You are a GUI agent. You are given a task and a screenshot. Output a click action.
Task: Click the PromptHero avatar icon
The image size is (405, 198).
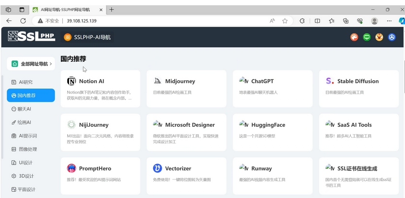(x=71, y=168)
